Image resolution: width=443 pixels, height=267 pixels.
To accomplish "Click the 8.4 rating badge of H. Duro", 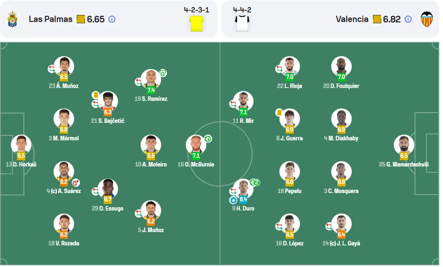I will [244, 199].
